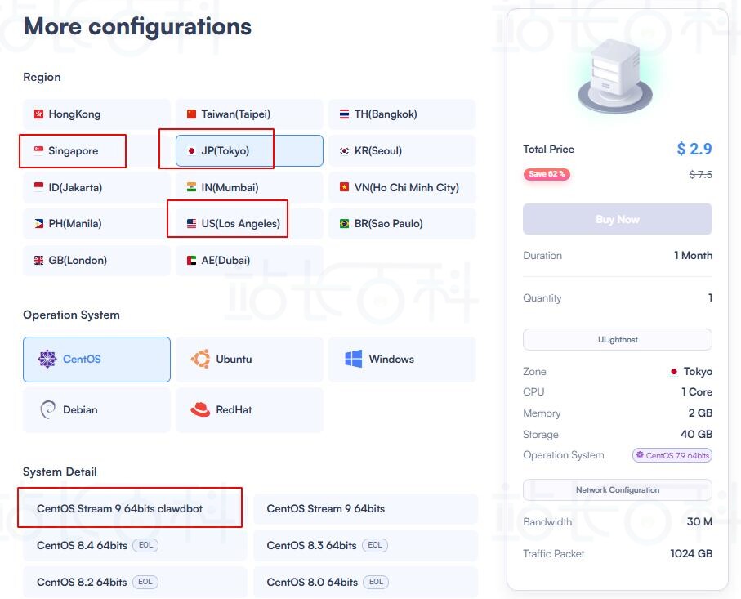This screenshot has width=741, height=599.
Task: Click the 1 Month duration value
Action: point(694,255)
